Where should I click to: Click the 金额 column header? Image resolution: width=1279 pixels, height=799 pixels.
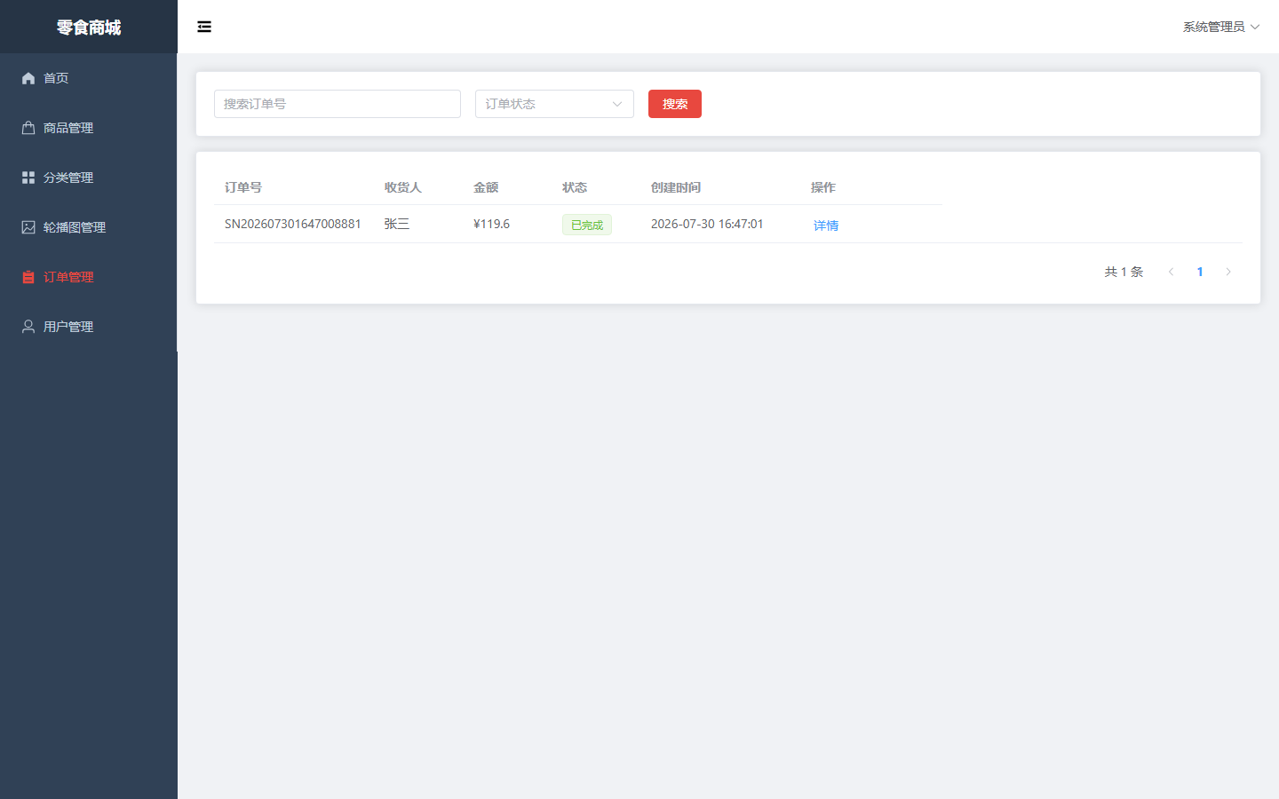486,187
